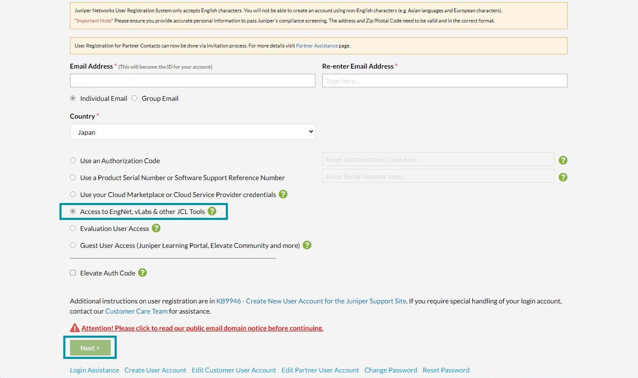Open help for Authorization Code field
Screen dimensions: 638x378
[563, 160]
